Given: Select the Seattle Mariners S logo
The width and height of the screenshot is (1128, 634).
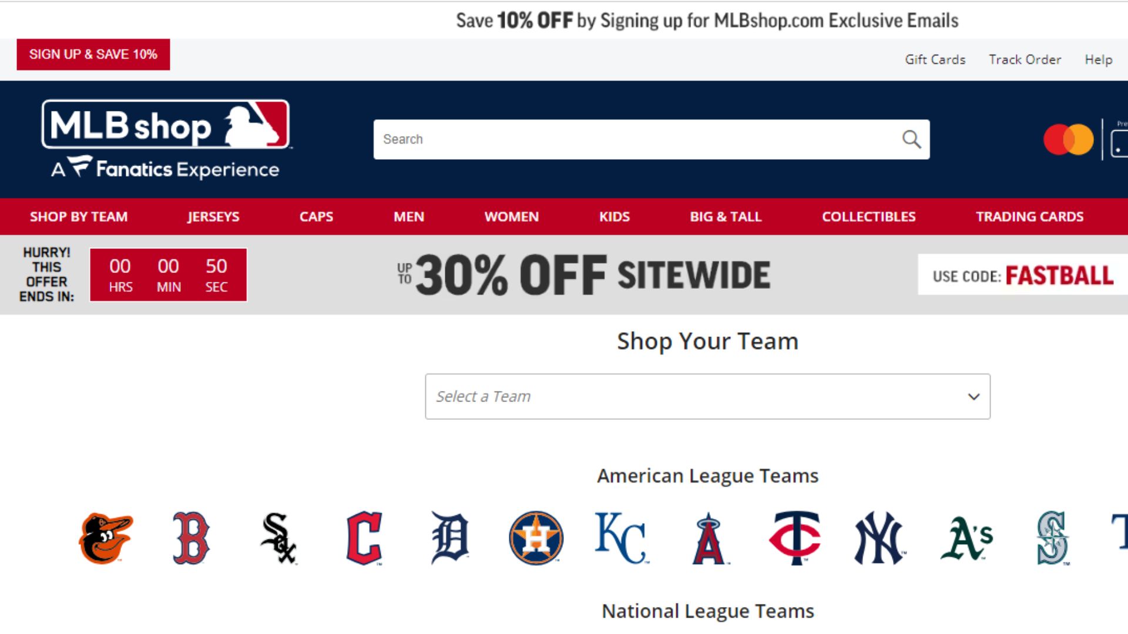Looking at the screenshot, I should tap(1052, 538).
